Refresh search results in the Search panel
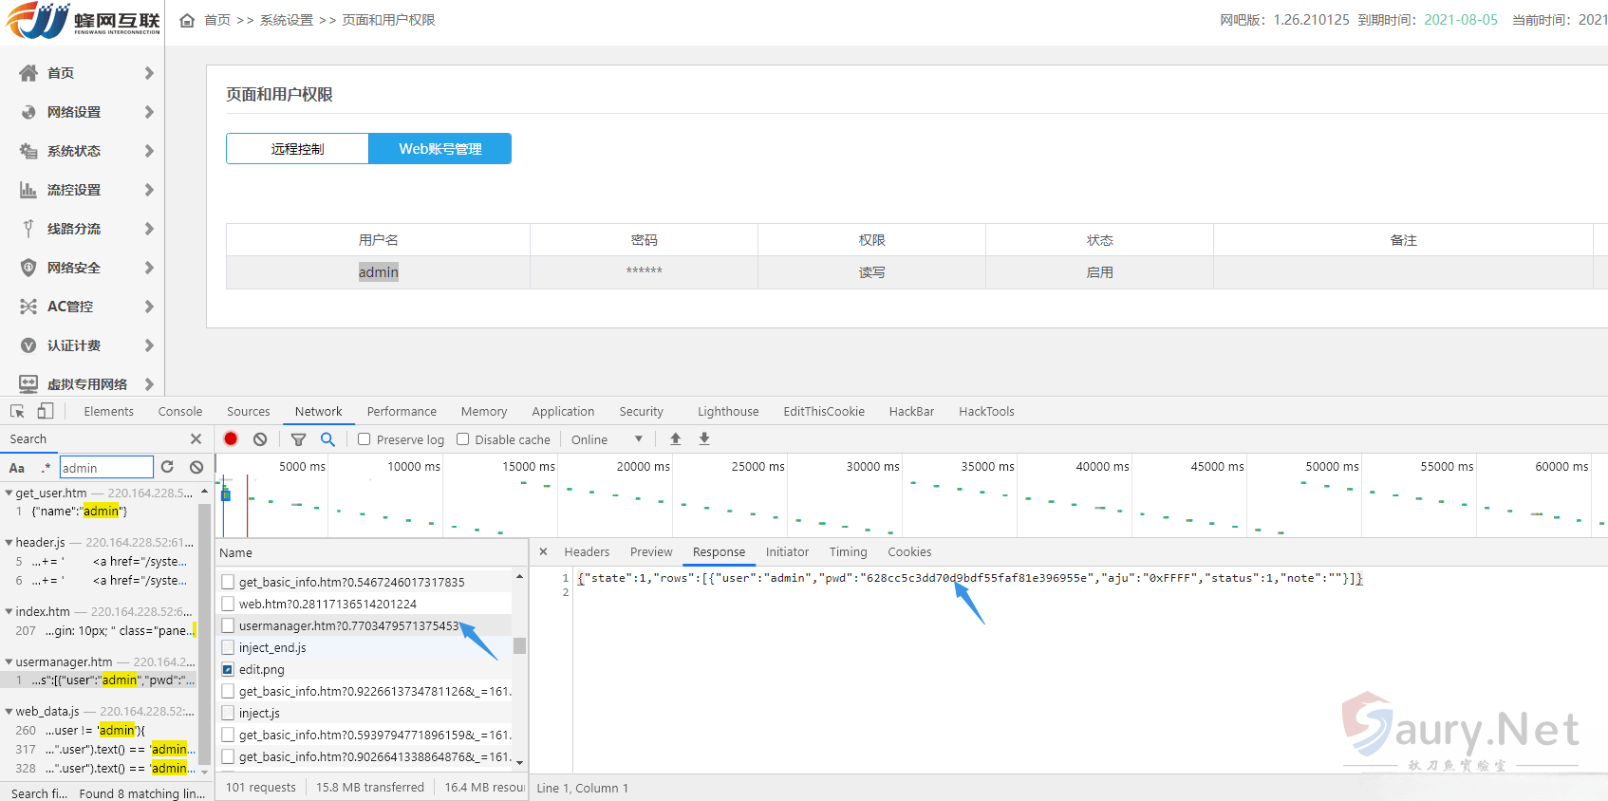This screenshot has width=1608, height=801. pos(167,467)
